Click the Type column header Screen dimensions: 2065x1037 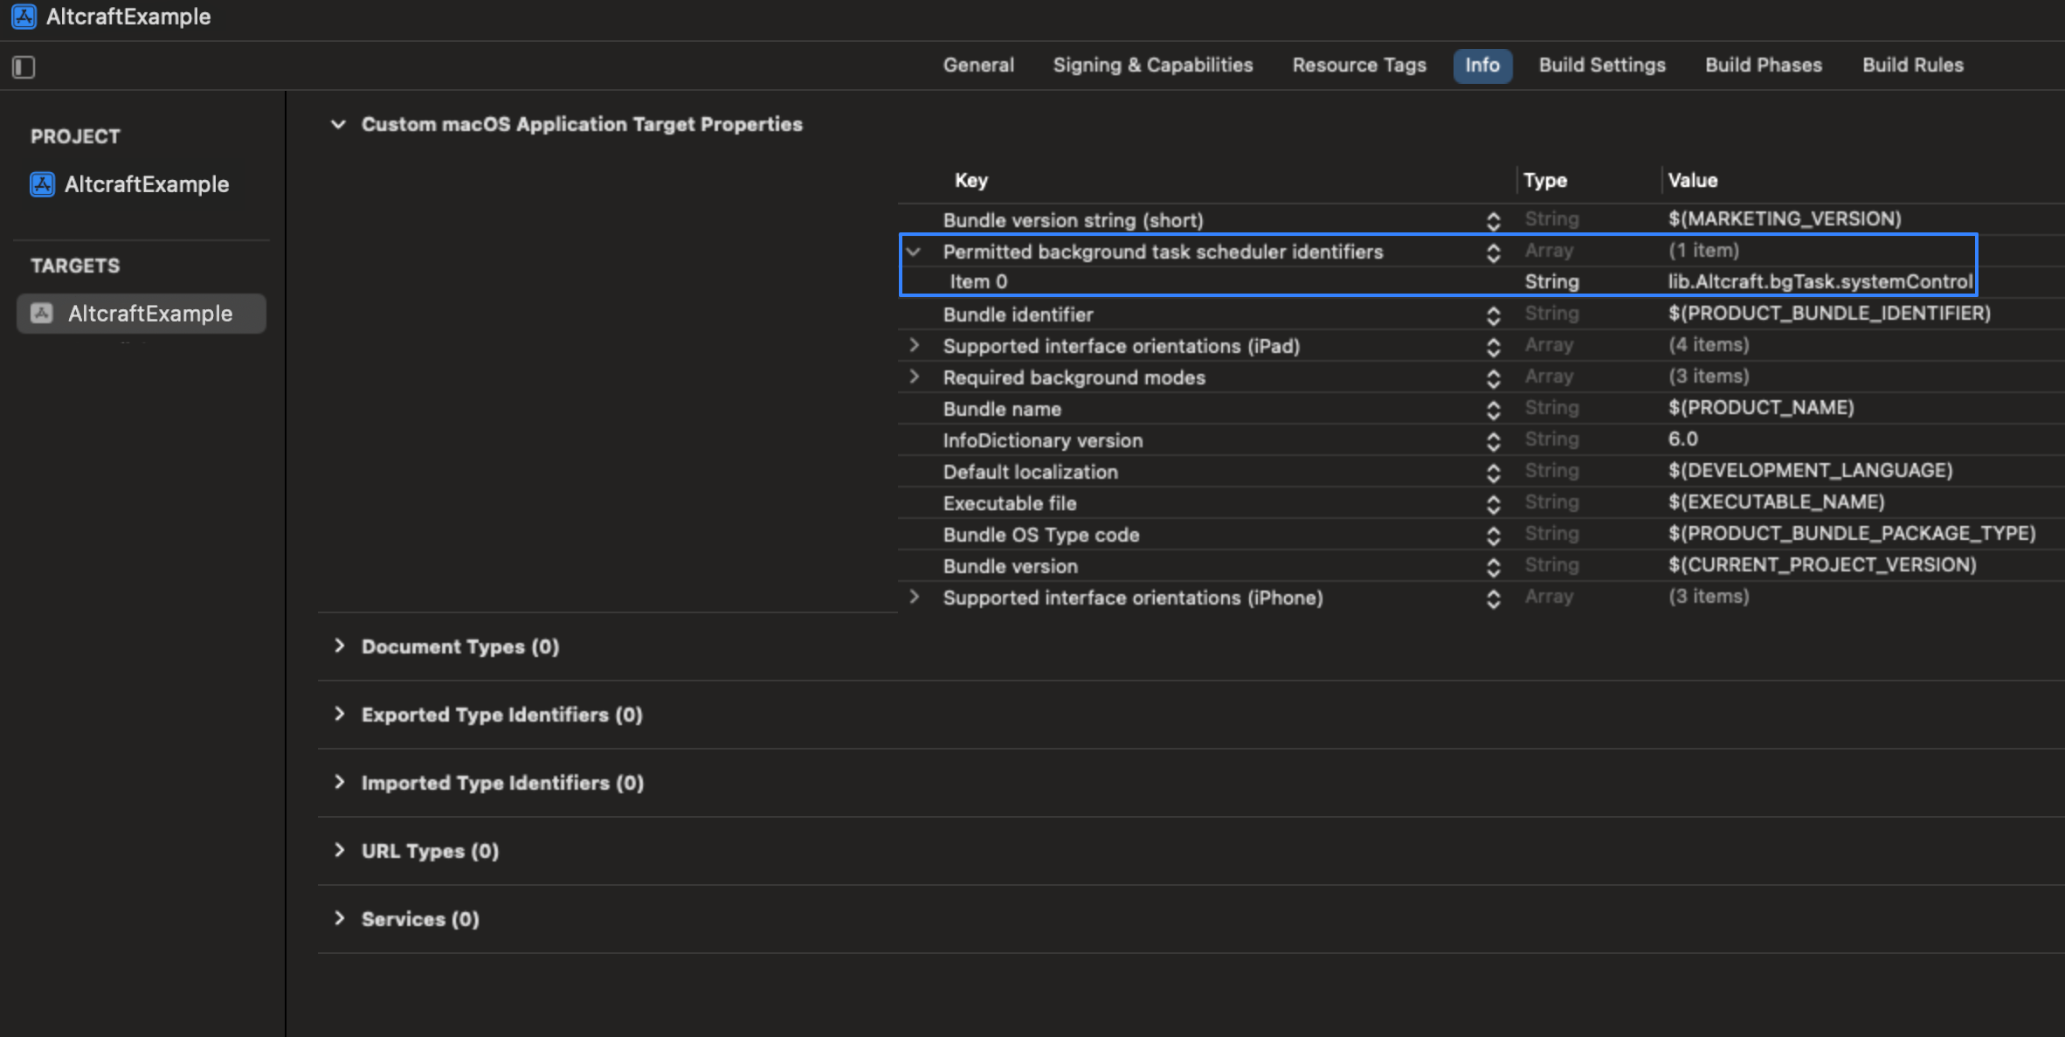[1544, 181]
